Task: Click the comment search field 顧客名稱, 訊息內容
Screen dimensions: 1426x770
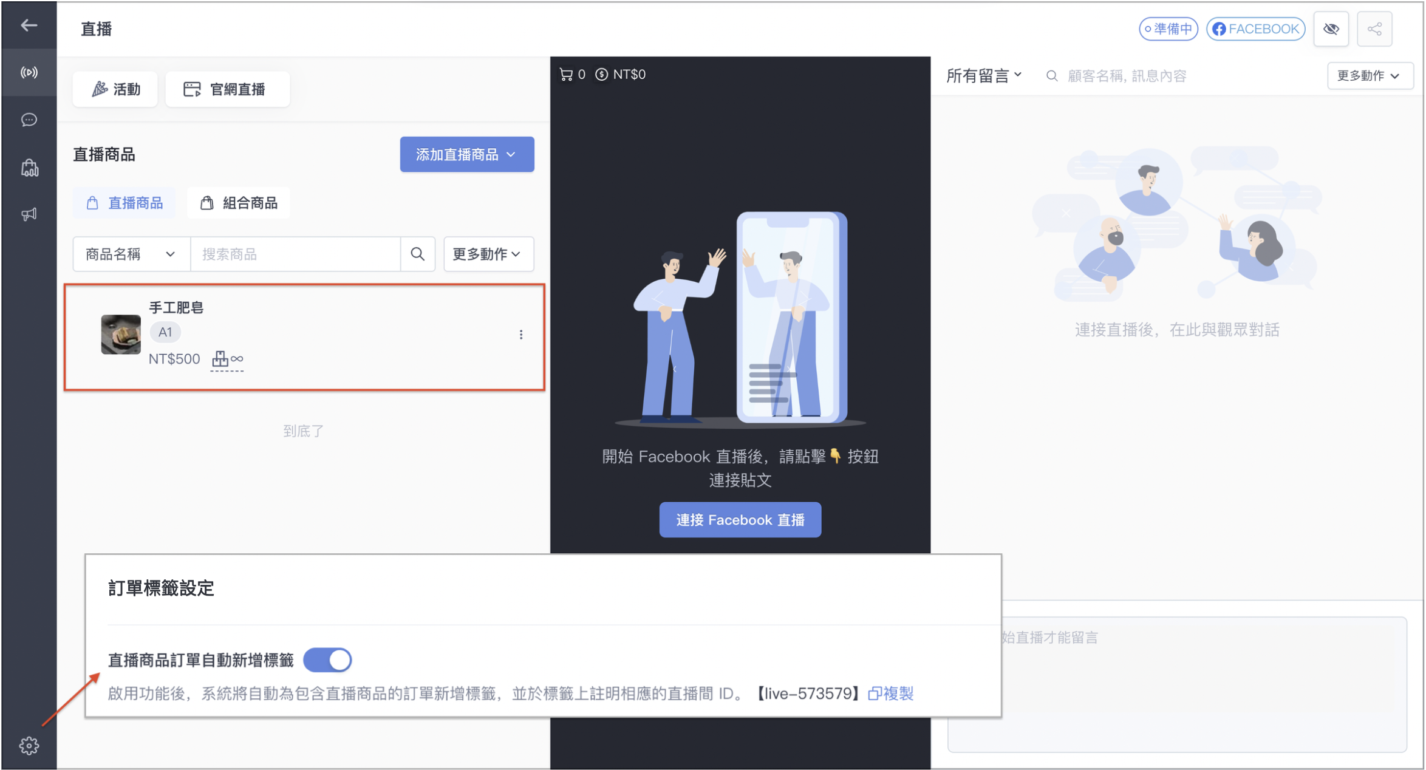Action: [x=1127, y=76]
